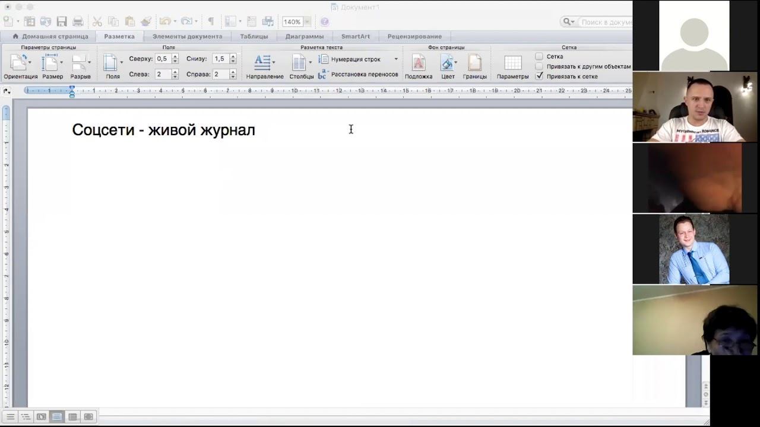The width and height of the screenshot is (760, 427).
Task: Switch to the Диаграммы tab
Action: pyautogui.click(x=304, y=36)
